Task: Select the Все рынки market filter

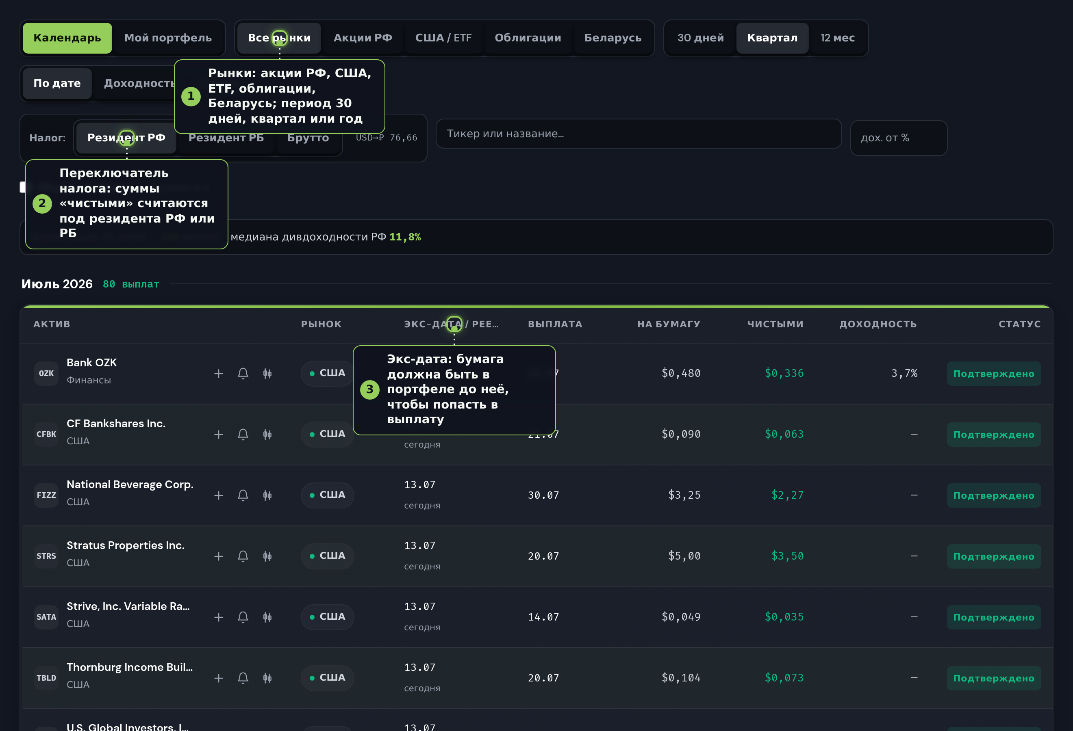Action: coord(279,38)
